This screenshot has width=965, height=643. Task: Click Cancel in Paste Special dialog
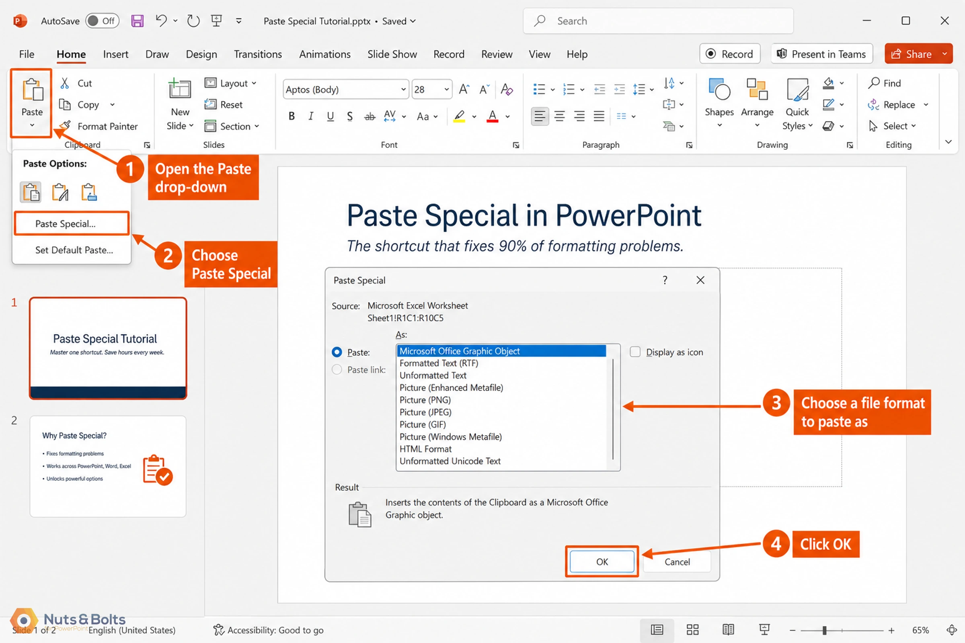click(677, 562)
